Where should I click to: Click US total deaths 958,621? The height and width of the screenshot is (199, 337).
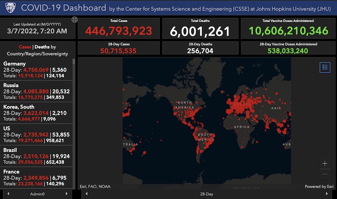click(x=55, y=140)
